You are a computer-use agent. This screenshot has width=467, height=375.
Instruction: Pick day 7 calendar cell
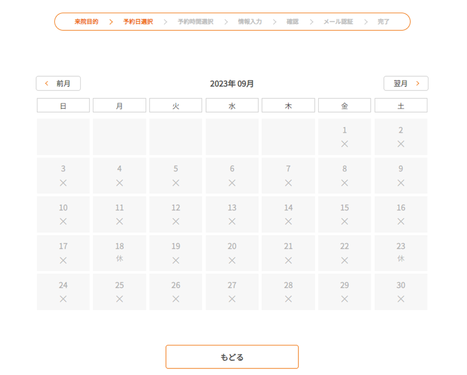coord(288,176)
